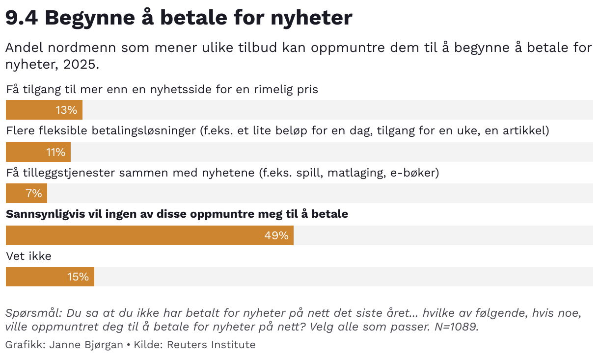Screen dimensions: 599x356
Task: Click the bold Sannsynligvis vil ingen label
Action: [x=177, y=214]
